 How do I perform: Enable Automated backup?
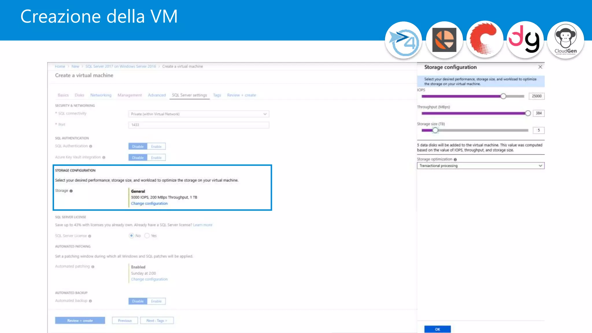(156, 301)
